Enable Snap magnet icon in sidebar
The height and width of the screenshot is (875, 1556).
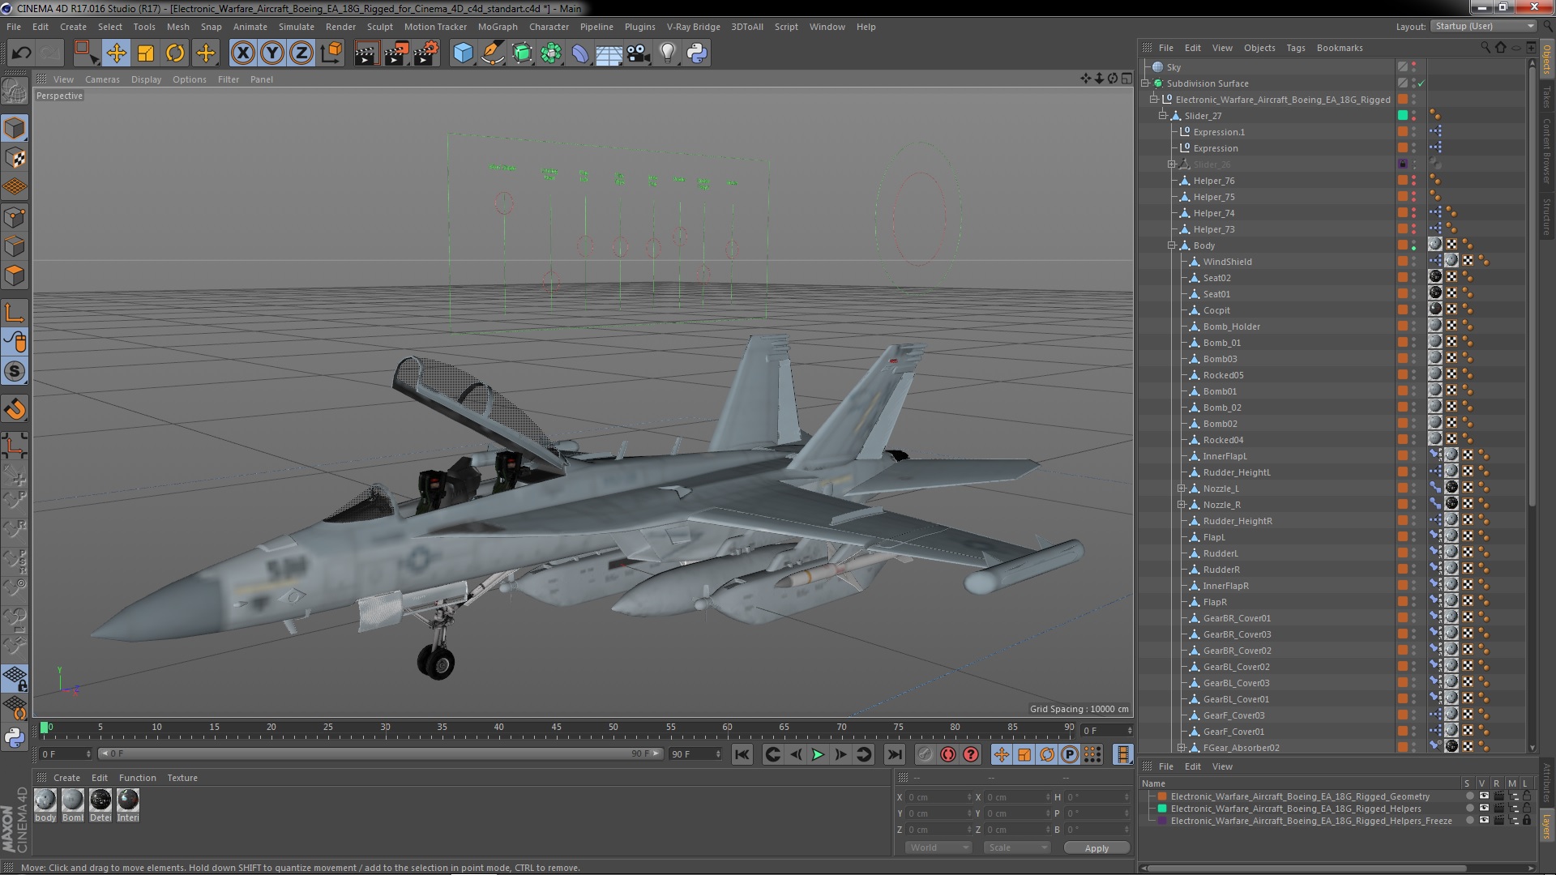(x=15, y=409)
